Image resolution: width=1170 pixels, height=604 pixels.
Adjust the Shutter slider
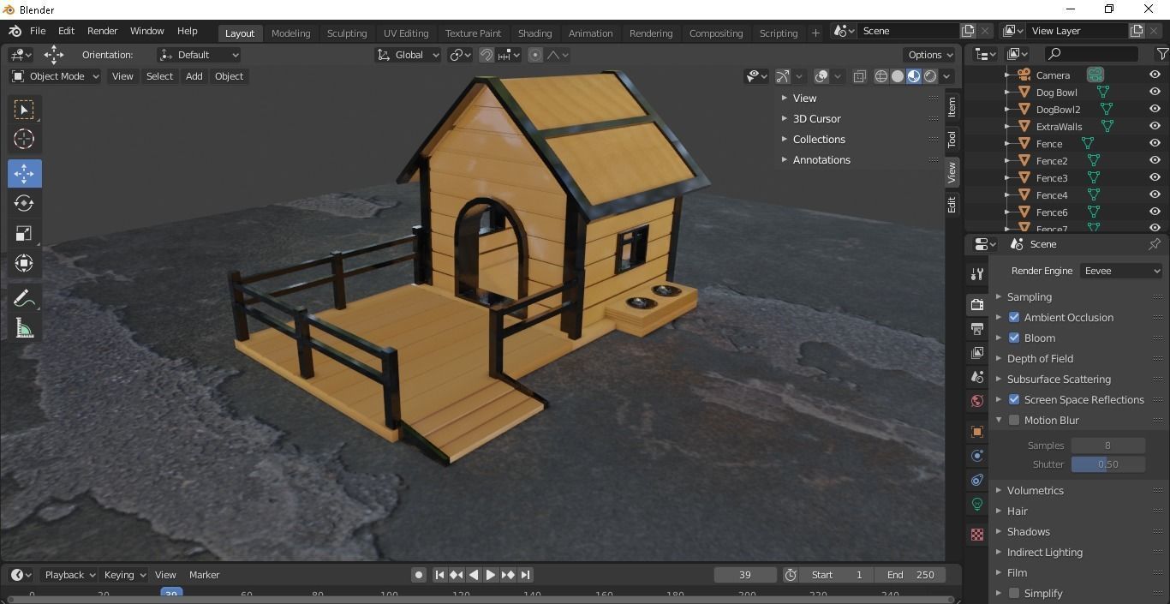click(x=1107, y=464)
